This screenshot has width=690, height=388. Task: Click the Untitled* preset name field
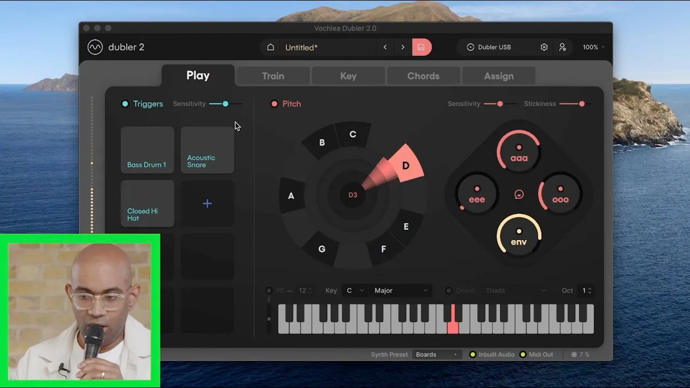(327, 47)
